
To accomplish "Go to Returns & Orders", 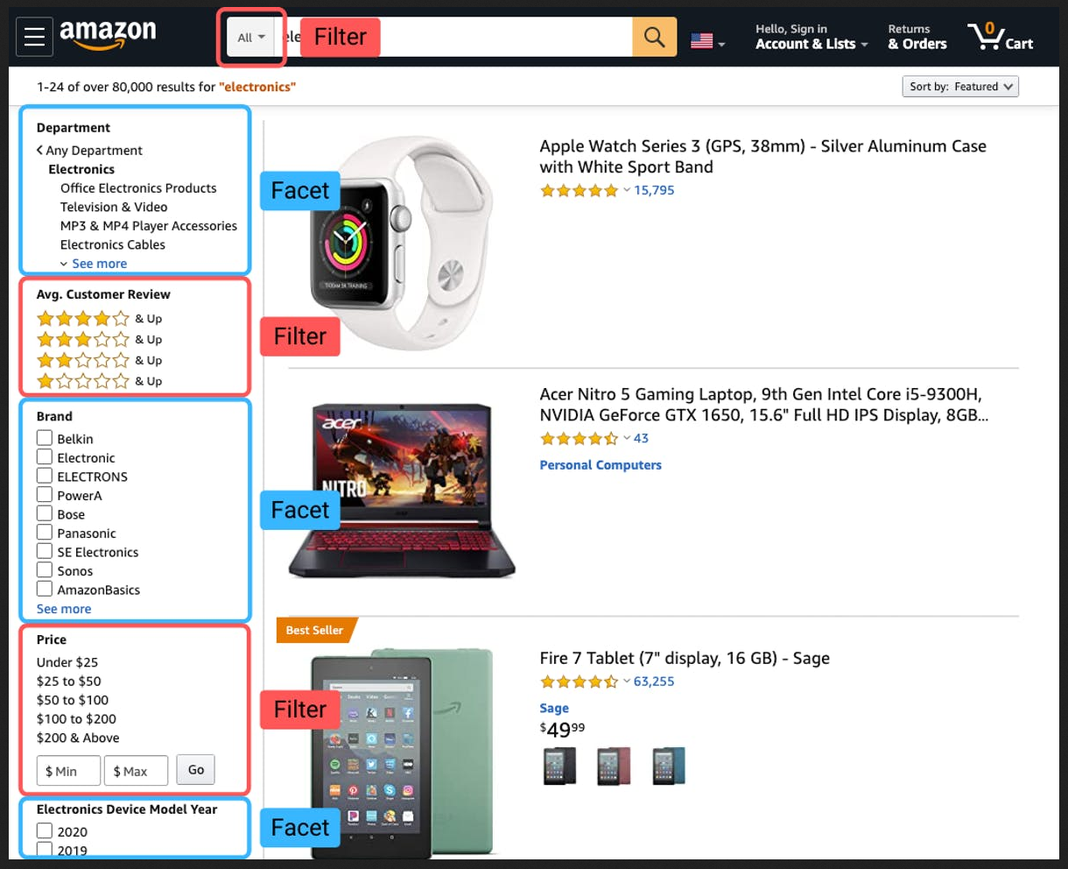I will point(917,37).
